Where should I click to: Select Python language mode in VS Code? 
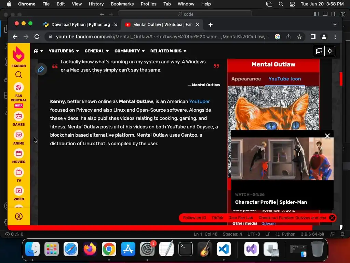point(288,234)
